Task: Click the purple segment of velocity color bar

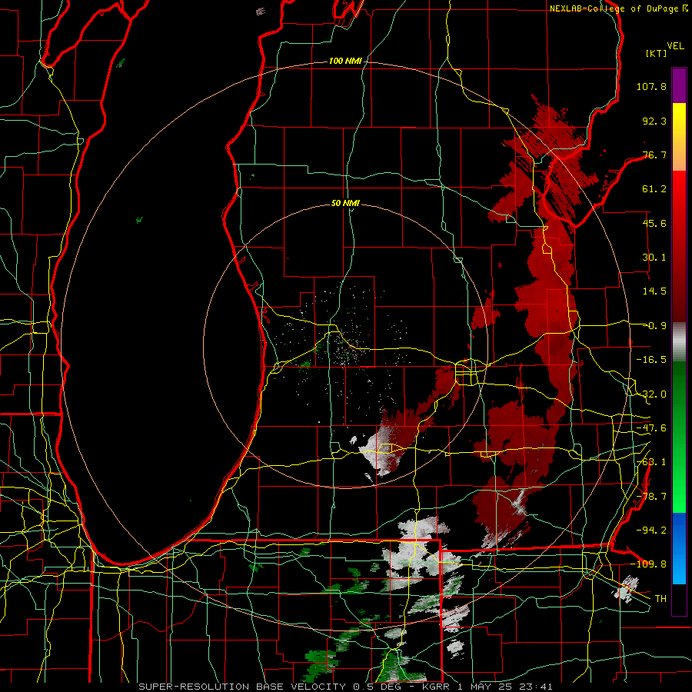Action: (679, 85)
